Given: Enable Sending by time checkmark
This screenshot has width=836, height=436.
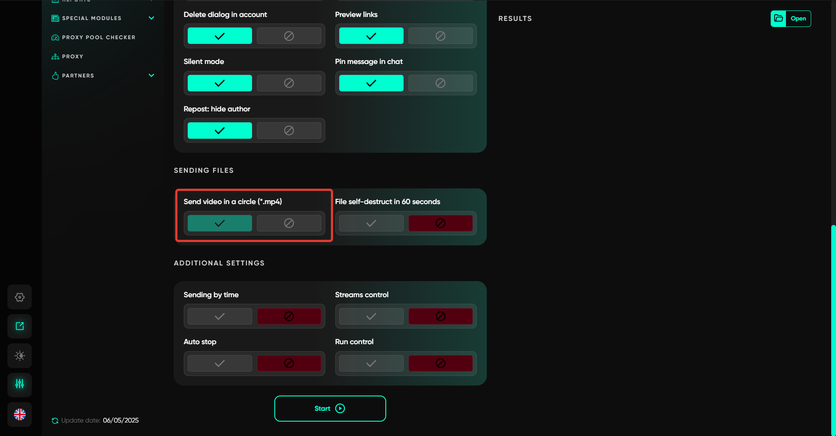Looking at the screenshot, I should (219, 316).
